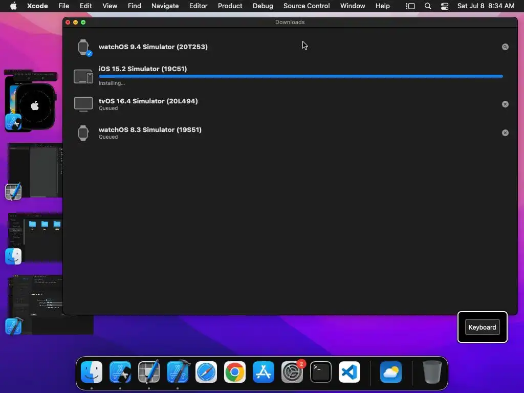Click the Installing... status text

(112, 83)
